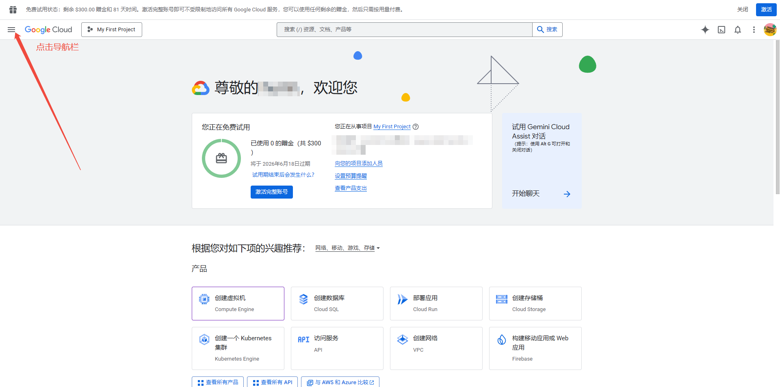This screenshot has width=780, height=387.
Task: Open the user account avatar
Action: [x=770, y=30]
